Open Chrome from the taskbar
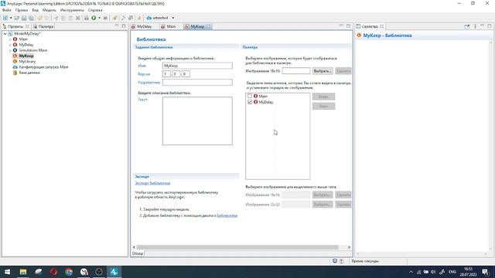The image size is (495, 278). pyautogui.click(x=69, y=272)
